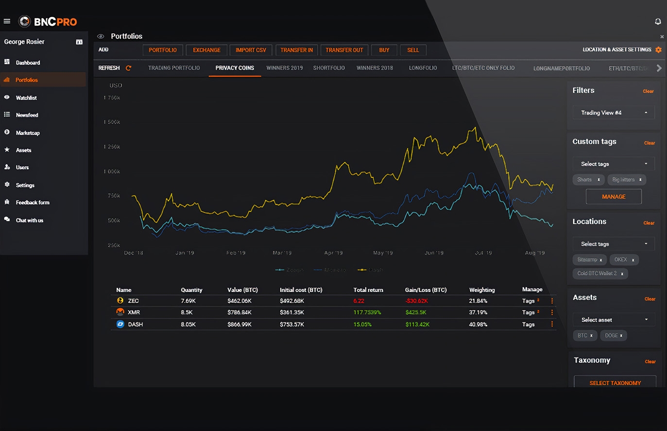Click the Marketcap coin icon
This screenshot has height=431, width=667.
click(x=7, y=132)
